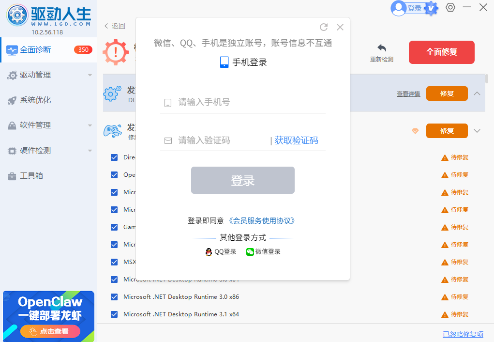Click the vertical scrollbar thumb of the issue list

(x=487, y=78)
